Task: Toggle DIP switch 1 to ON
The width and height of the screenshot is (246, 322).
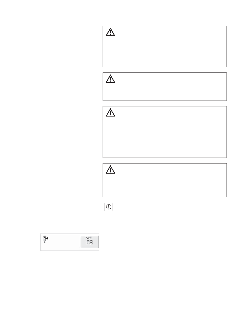Action: [x=45, y=239]
